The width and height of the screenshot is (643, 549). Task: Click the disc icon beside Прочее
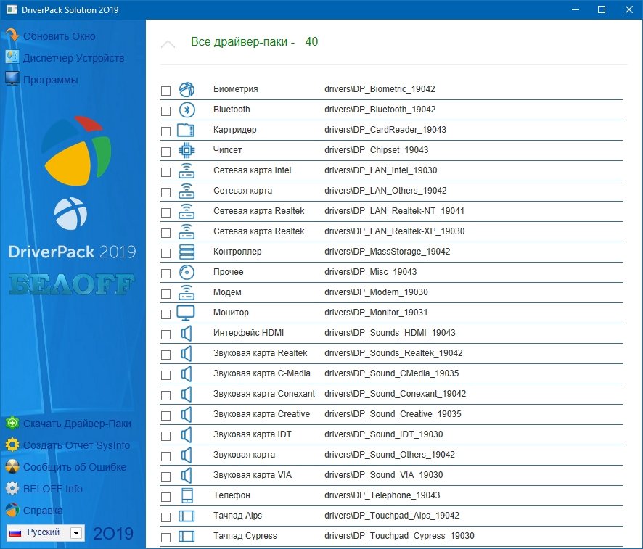187,272
